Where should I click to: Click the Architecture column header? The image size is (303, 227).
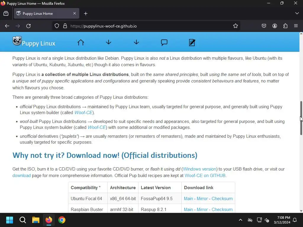click(x=123, y=188)
